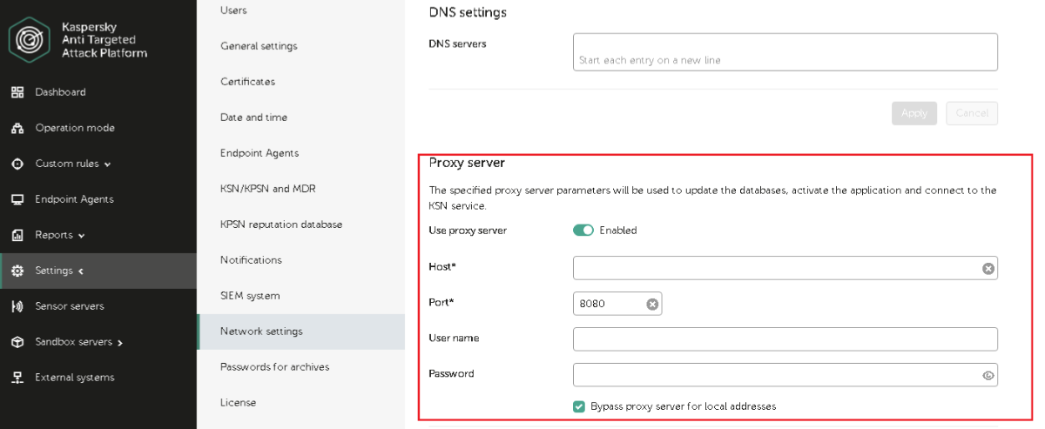Uncheck Bypass proxy server for local addresses

click(579, 406)
